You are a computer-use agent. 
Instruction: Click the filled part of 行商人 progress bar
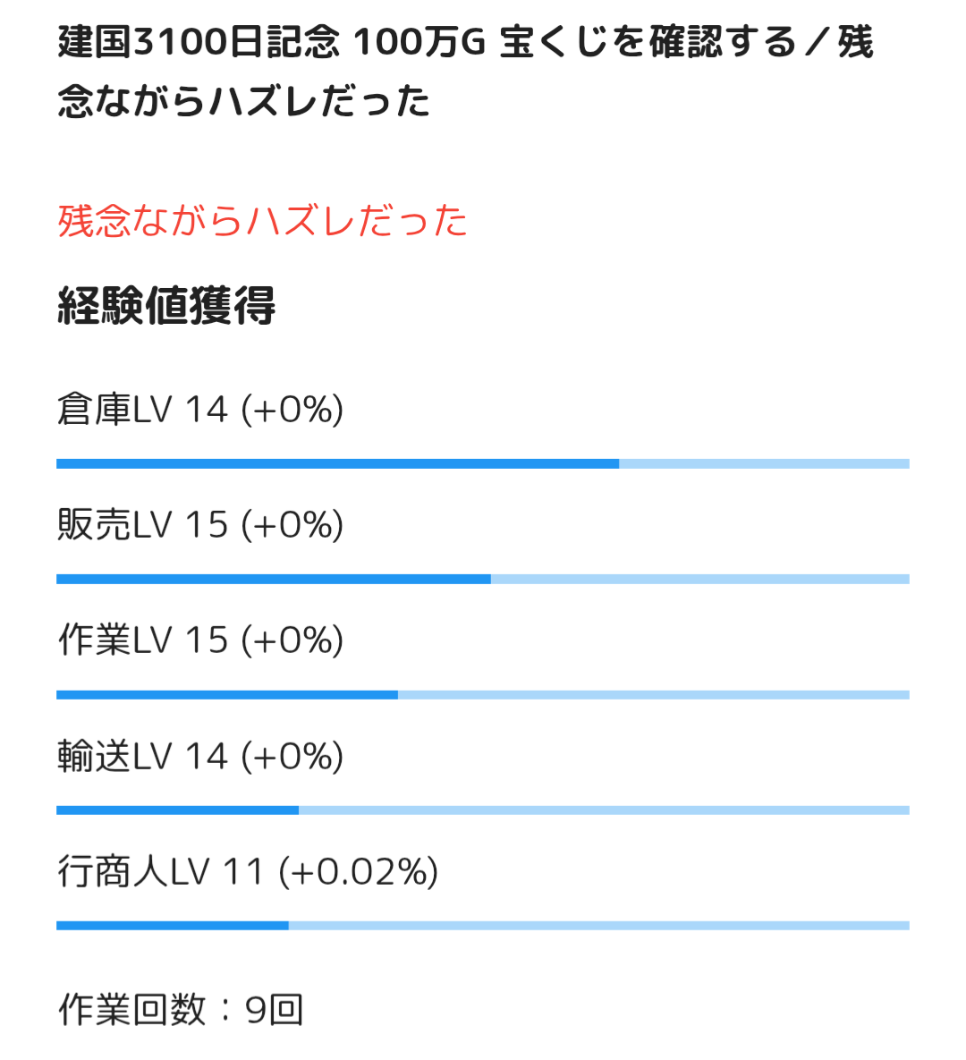(x=172, y=925)
